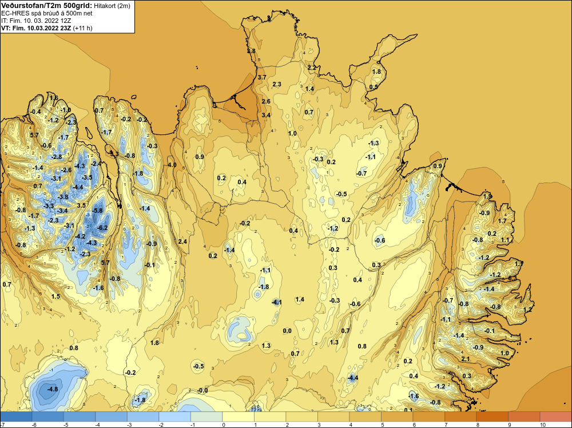This screenshot has width=572, height=428.
Task: Click the positive map value "2.6"
Action: 266,101
